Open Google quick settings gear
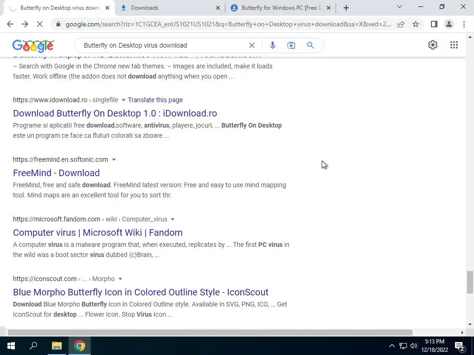474x355 pixels. pyautogui.click(x=433, y=45)
